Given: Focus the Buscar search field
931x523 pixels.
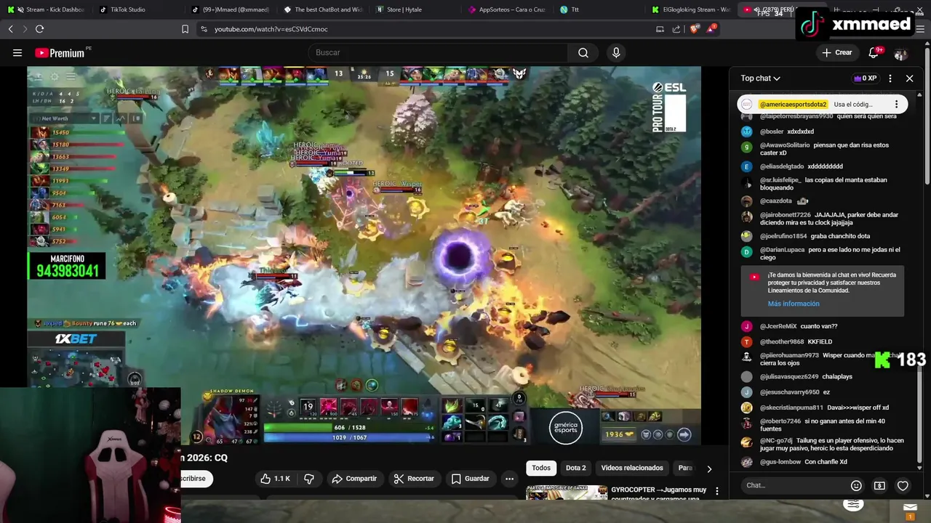Looking at the screenshot, I should 439,52.
